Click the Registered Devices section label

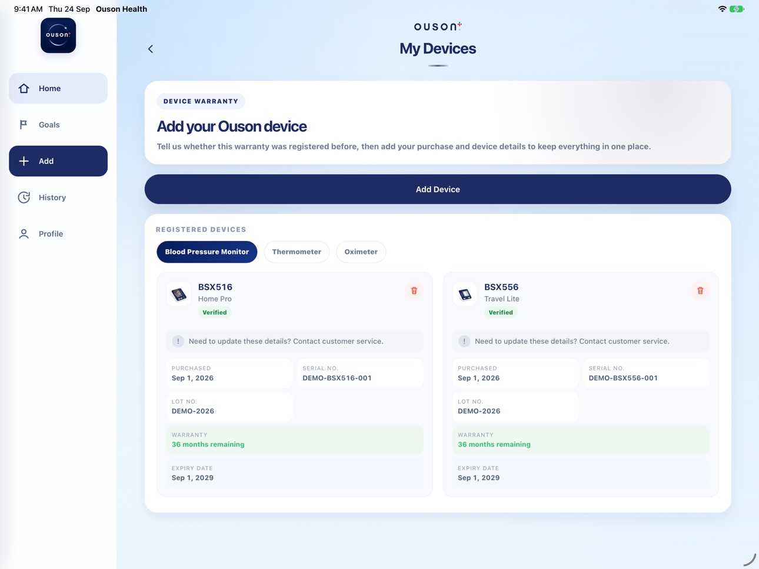coord(201,229)
